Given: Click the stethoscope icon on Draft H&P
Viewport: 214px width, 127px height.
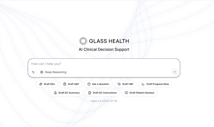Looking at the screenshot, I should click(119, 84).
